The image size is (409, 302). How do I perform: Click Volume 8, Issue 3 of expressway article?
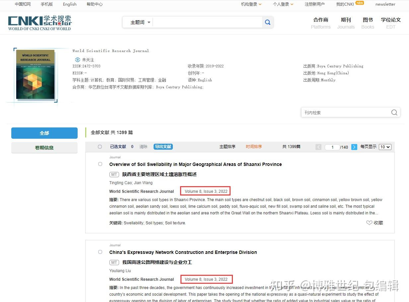pyautogui.click(x=206, y=279)
